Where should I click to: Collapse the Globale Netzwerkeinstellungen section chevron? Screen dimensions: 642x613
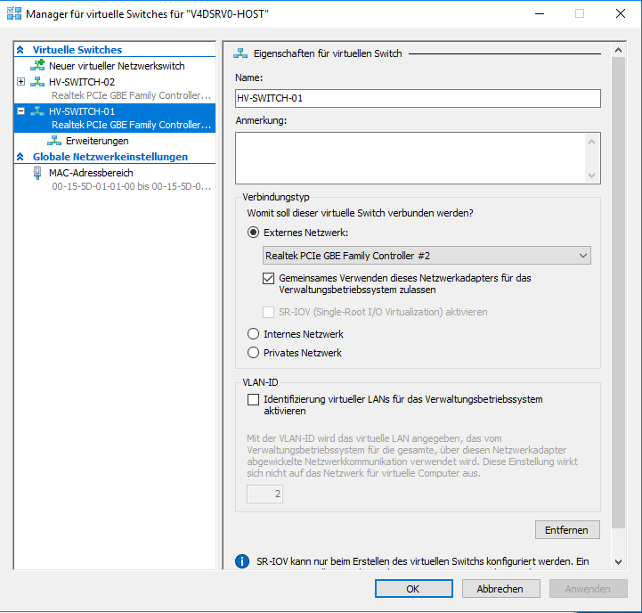pyautogui.click(x=20, y=157)
